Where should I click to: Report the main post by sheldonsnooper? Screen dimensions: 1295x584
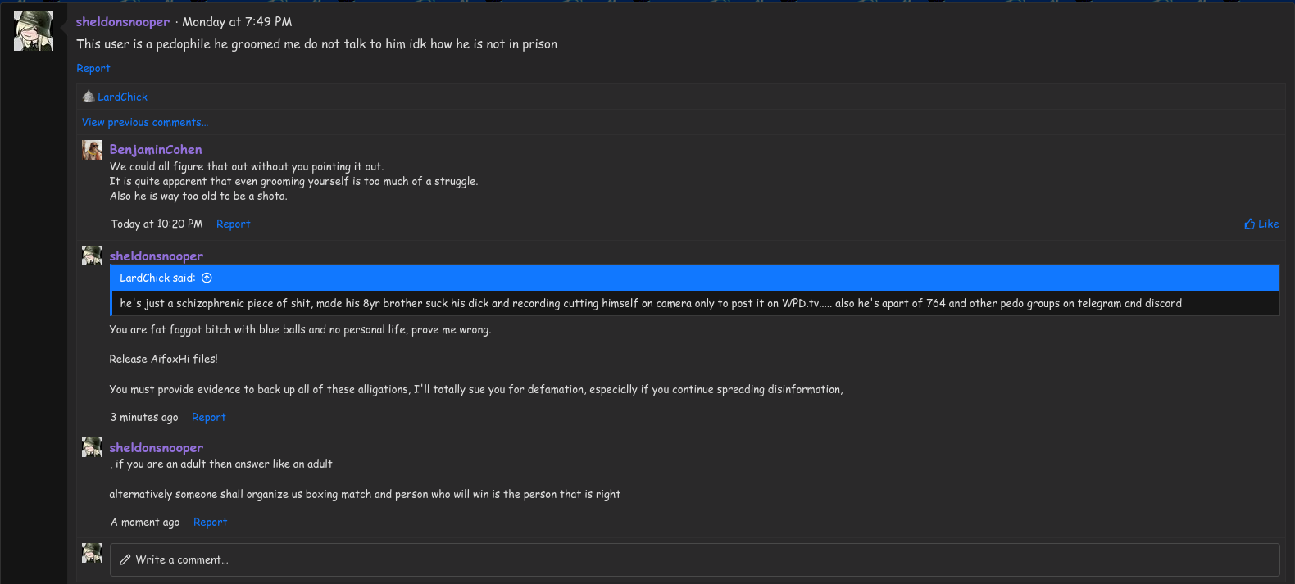point(93,69)
